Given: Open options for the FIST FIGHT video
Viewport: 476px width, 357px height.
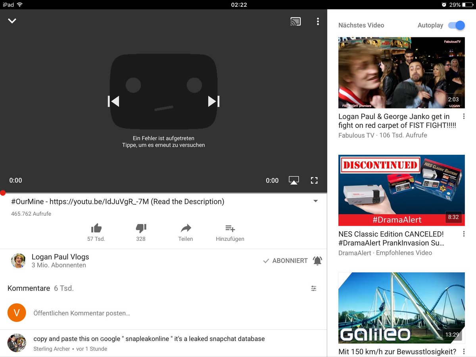Looking at the screenshot, I should click(x=464, y=117).
